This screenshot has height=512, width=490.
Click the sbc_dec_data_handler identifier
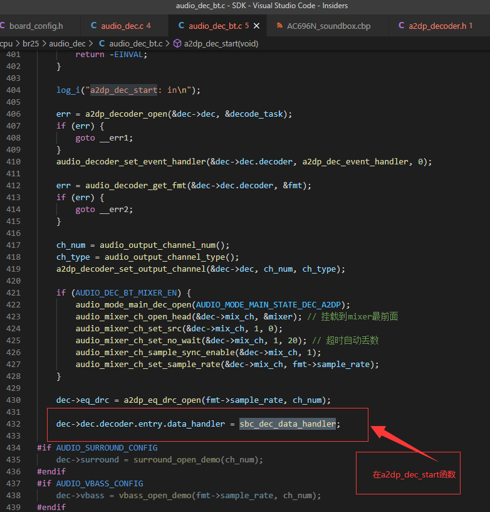coord(288,424)
